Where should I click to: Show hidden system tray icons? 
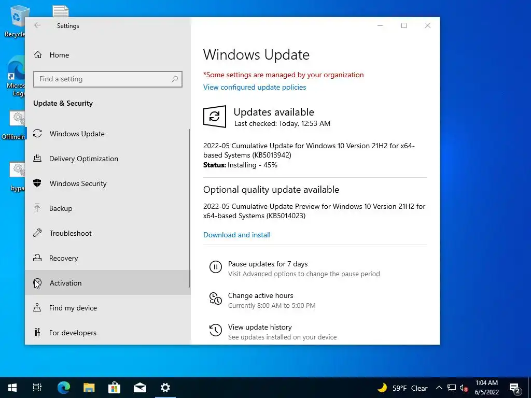[x=439, y=388]
